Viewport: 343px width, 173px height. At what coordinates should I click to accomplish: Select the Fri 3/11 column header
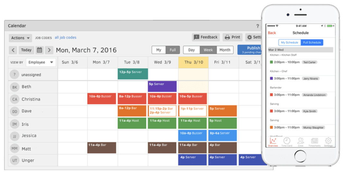coord(224,62)
